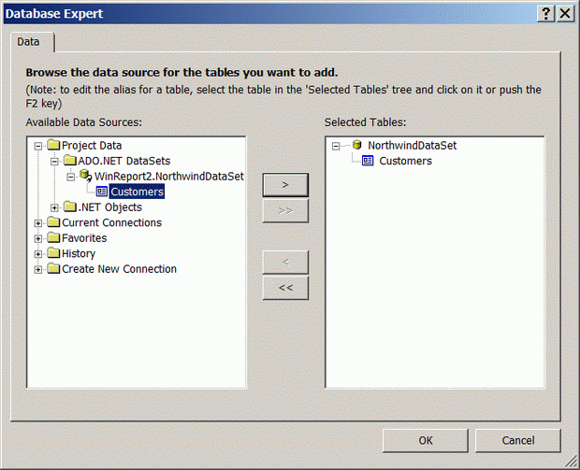Open help with the ? title bar button
This screenshot has height=470, width=580.
[545, 14]
